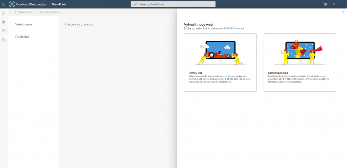Screen dimensions: 347x168
Task: Click the Vytvořit web command
Action: (23, 12)
